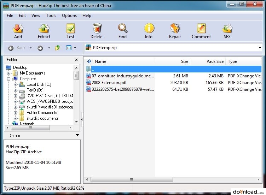Click 2008 Extension.pdf file icon
Viewport: 266px width, 195px height.
88,83
